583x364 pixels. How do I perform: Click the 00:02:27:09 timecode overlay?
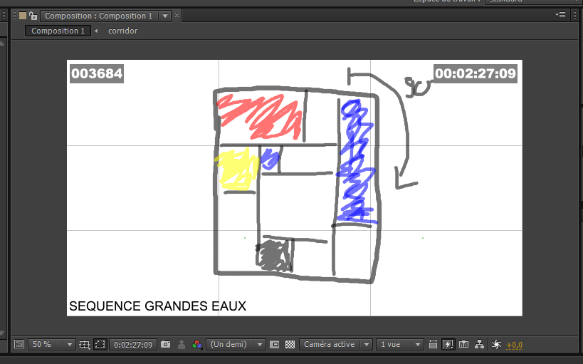tap(476, 73)
